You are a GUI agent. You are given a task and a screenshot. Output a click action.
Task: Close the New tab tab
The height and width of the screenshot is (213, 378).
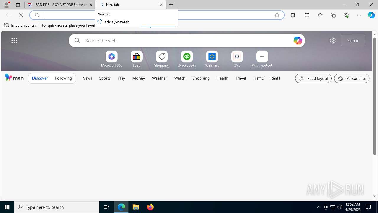point(161,5)
